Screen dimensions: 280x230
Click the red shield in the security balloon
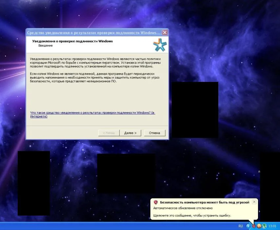click(x=156, y=202)
